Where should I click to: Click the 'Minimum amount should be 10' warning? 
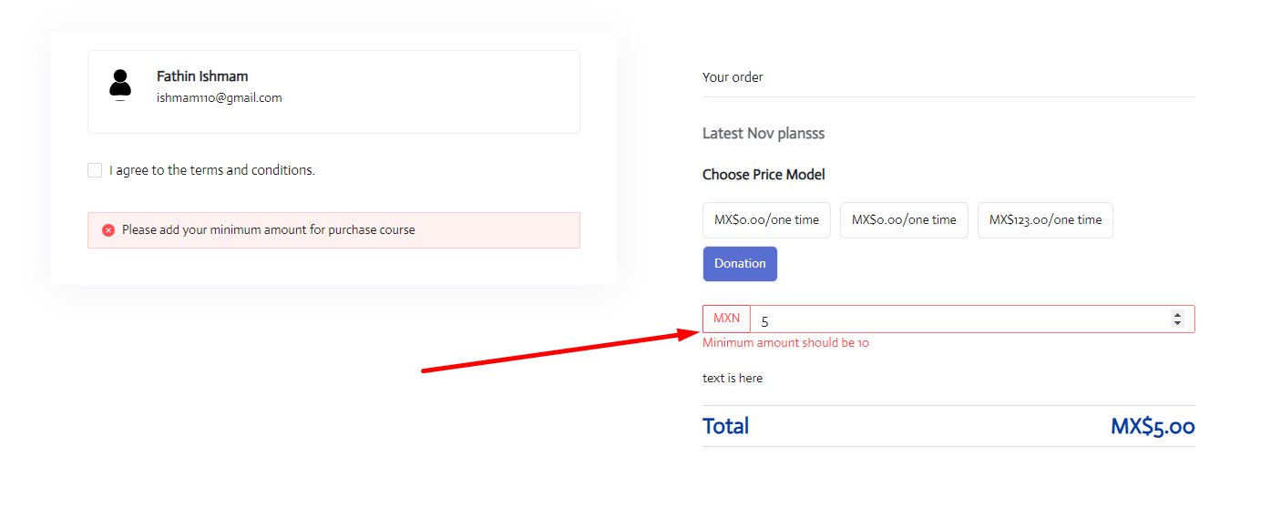click(x=785, y=343)
